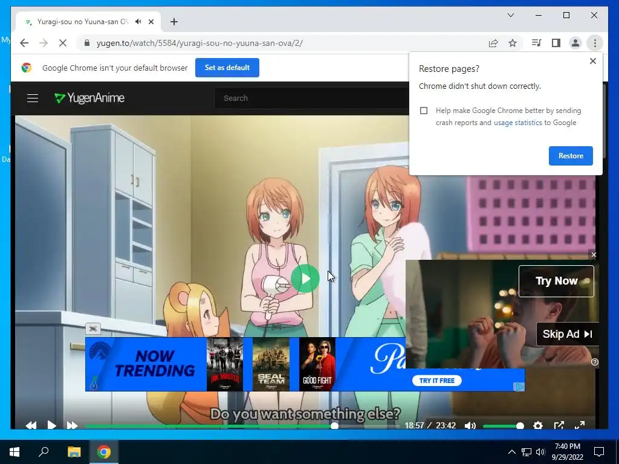
Task: Open Windows notification center
Action: 599,452
